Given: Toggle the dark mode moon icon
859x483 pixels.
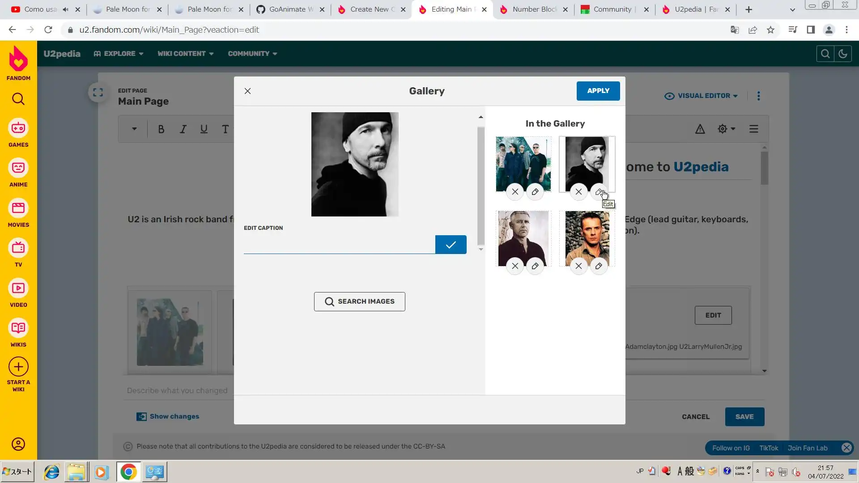Looking at the screenshot, I should (843, 54).
